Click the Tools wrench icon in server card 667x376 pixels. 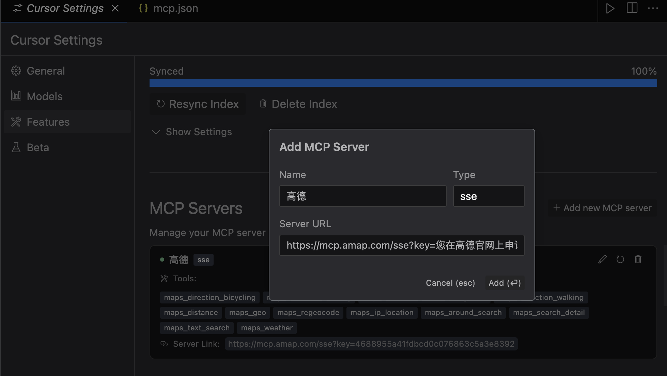tap(164, 279)
